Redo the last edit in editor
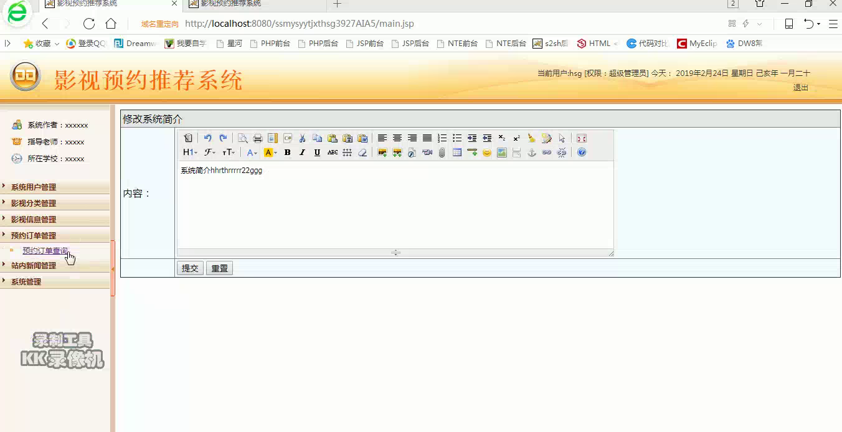 coord(223,138)
